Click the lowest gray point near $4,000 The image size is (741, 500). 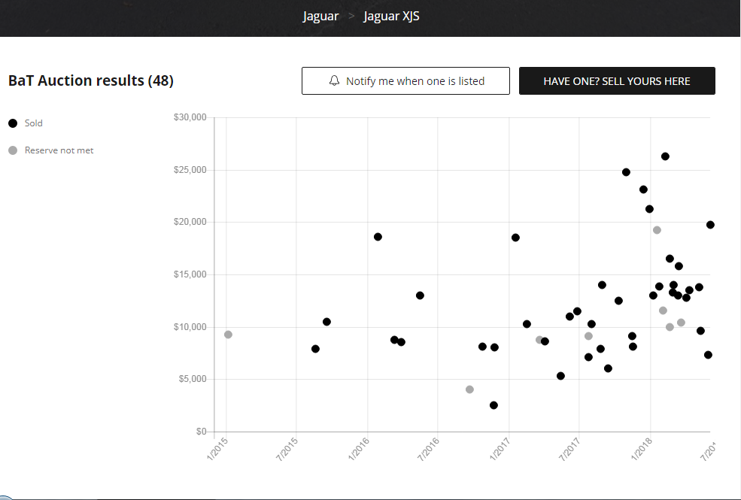tap(469, 389)
